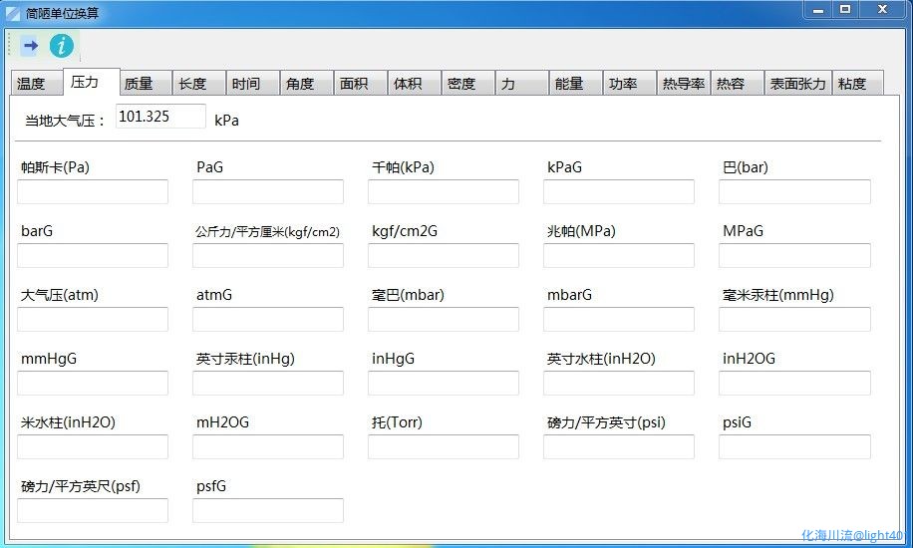The width and height of the screenshot is (913, 548).
Task: Select the 质量 tab
Action: (140, 84)
